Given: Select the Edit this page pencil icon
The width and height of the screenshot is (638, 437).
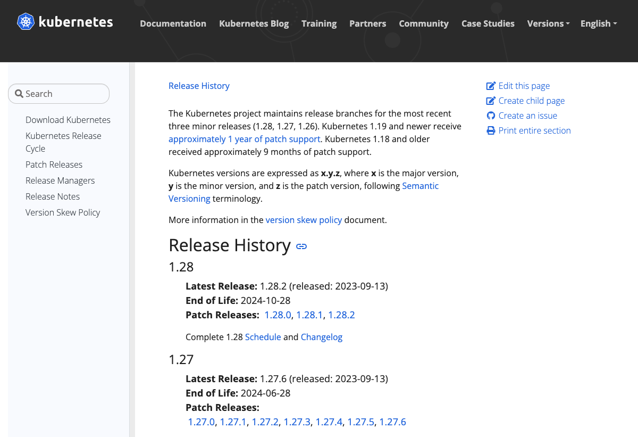Looking at the screenshot, I should pyautogui.click(x=490, y=85).
